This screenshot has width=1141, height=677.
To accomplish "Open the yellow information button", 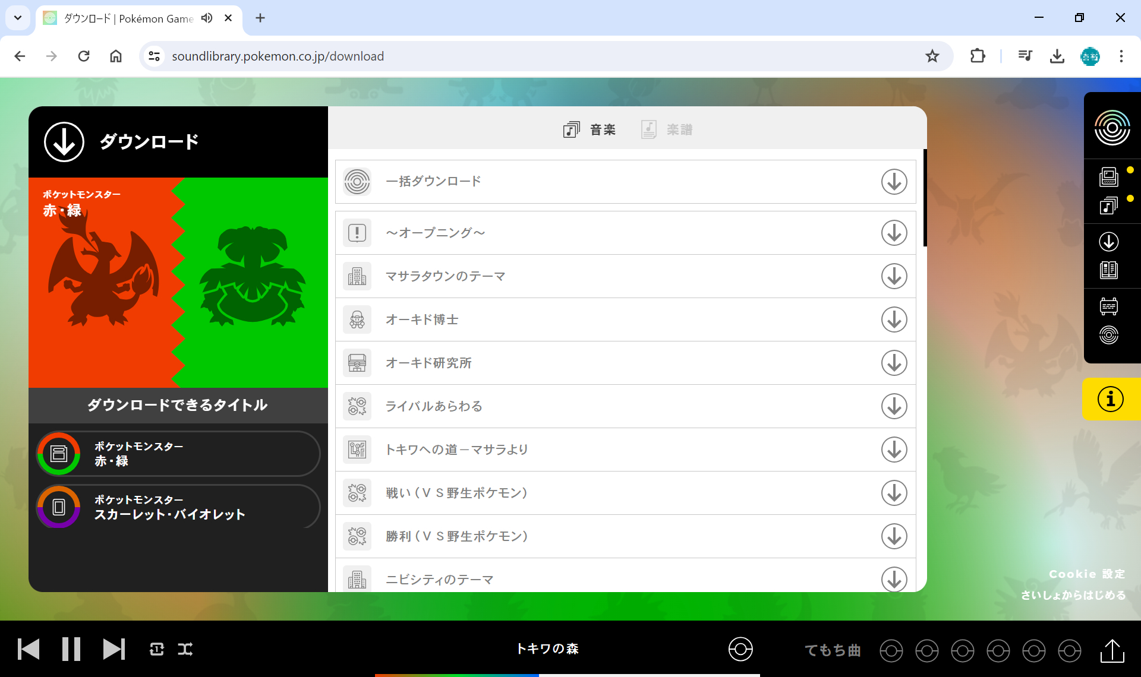I will tap(1111, 399).
